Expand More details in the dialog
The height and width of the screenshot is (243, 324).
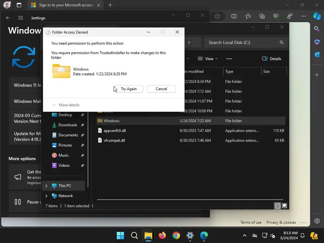coord(66,105)
